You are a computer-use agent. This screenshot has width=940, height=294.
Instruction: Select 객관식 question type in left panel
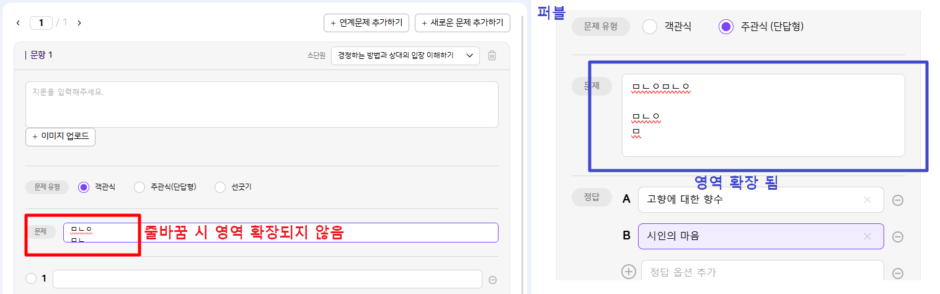coord(84,187)
